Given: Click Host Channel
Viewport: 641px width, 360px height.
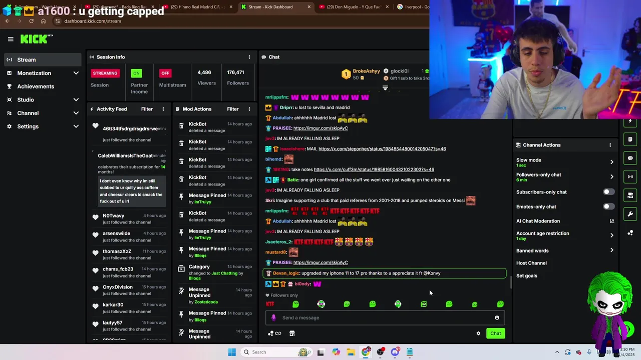Looking at the screenshot, I should 531,263.
